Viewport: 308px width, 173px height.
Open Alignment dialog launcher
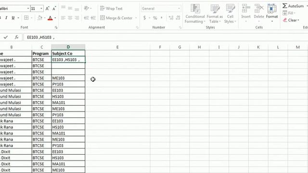[137, 27]
